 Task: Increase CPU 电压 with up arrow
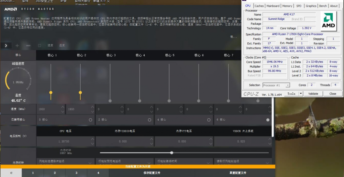(92, 139)
